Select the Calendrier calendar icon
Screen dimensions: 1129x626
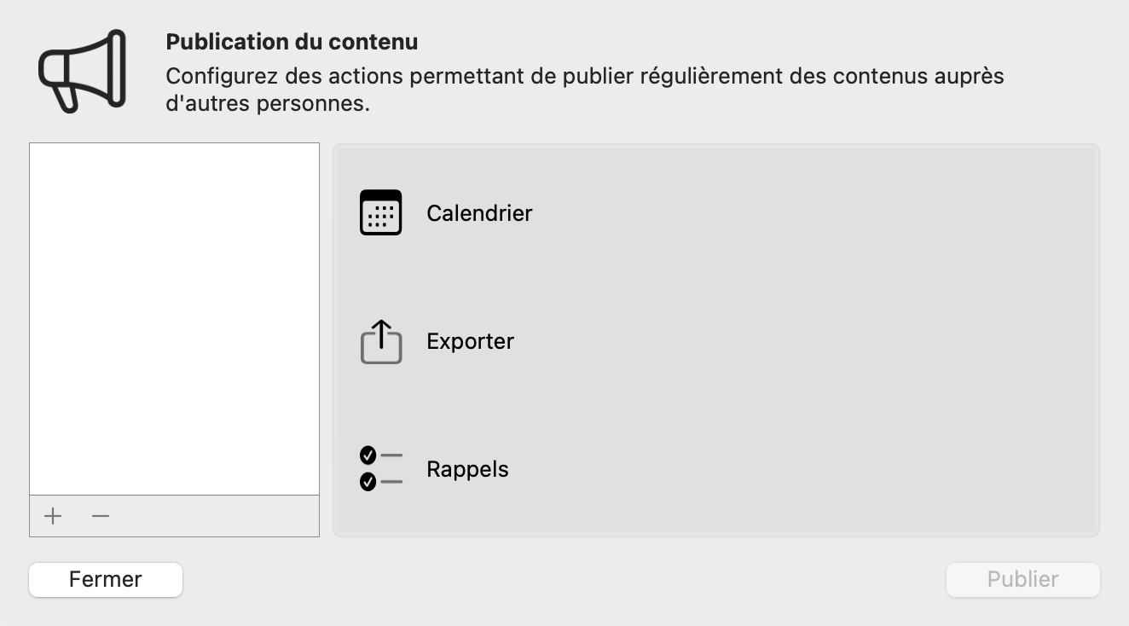380,212
